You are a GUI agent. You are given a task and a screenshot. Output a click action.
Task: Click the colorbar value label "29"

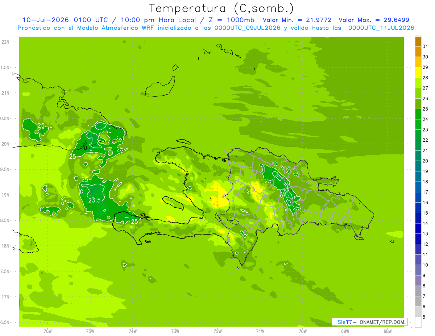click(x=425, y=67)
